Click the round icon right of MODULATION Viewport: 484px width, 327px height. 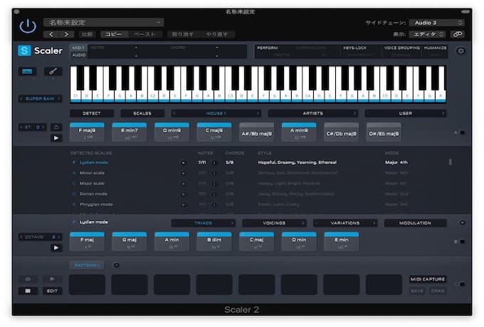click(x=462, y=223)
